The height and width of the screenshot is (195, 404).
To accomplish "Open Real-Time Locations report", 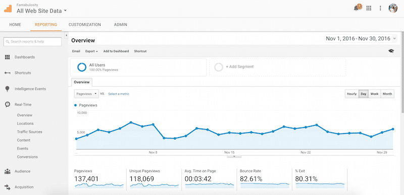I will click(25, 123).
